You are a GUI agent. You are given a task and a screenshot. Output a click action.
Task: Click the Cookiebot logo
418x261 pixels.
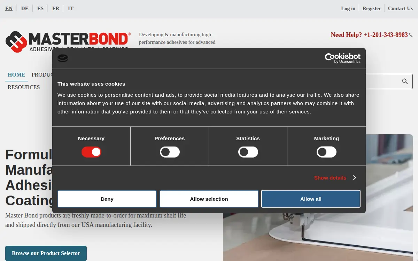(x=343, y=58)
